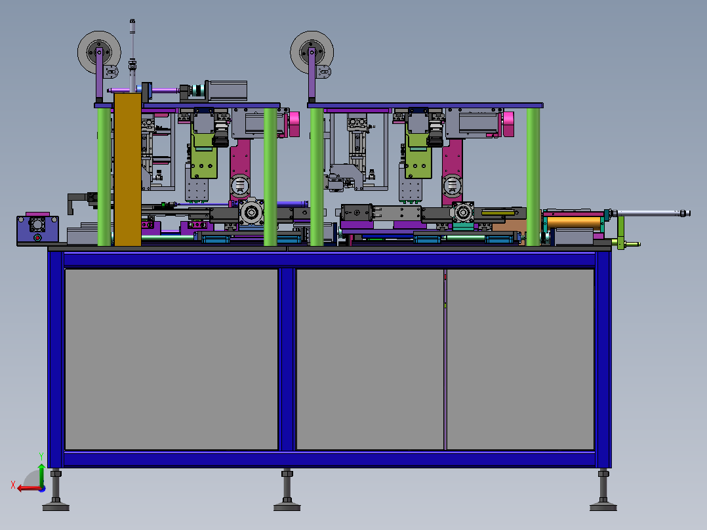Pick the blue control box at table's left end
Screen dimensions: 707x530
pos(37,229)
